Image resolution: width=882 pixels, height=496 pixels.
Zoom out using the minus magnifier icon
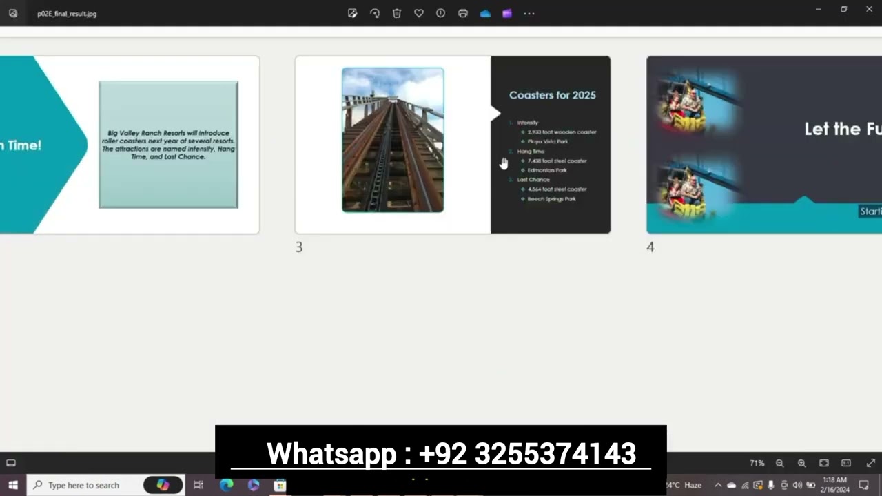pyautogui.click(x=780, y=463)
